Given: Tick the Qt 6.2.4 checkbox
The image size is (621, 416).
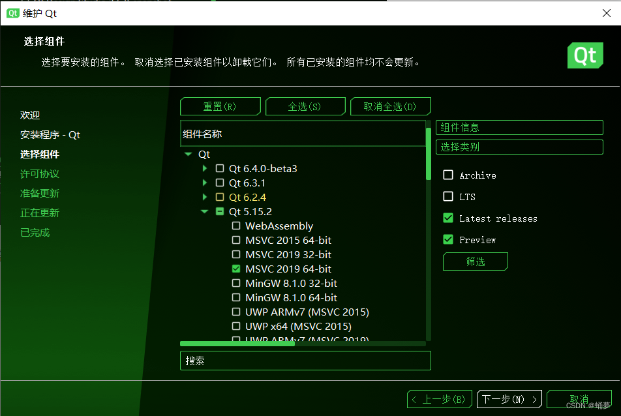Looking at the screenshot, I should 220,197.
